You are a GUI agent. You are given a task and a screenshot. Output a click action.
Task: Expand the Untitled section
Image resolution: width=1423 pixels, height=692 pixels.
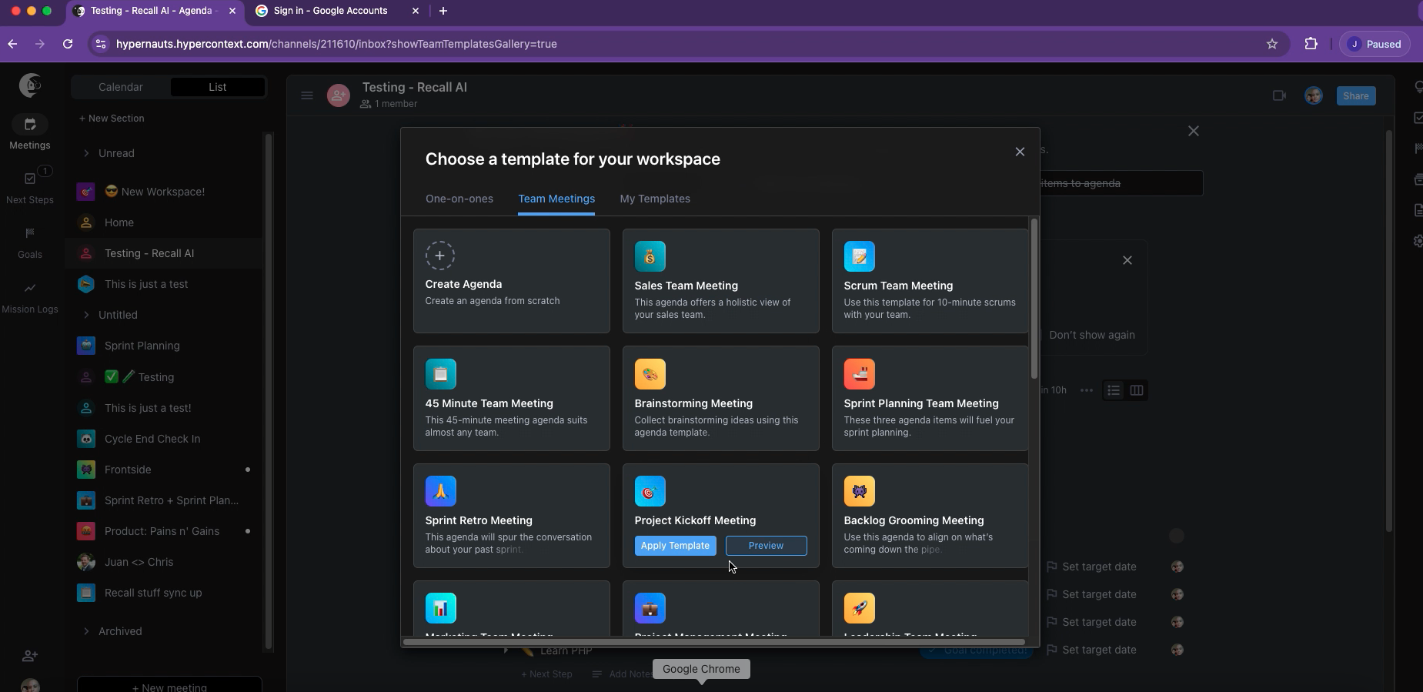(x=86, y=315)
